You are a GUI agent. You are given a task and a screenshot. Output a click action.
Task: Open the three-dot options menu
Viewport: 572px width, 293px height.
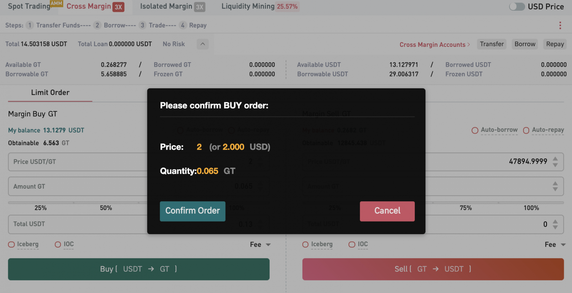point(560,25)
